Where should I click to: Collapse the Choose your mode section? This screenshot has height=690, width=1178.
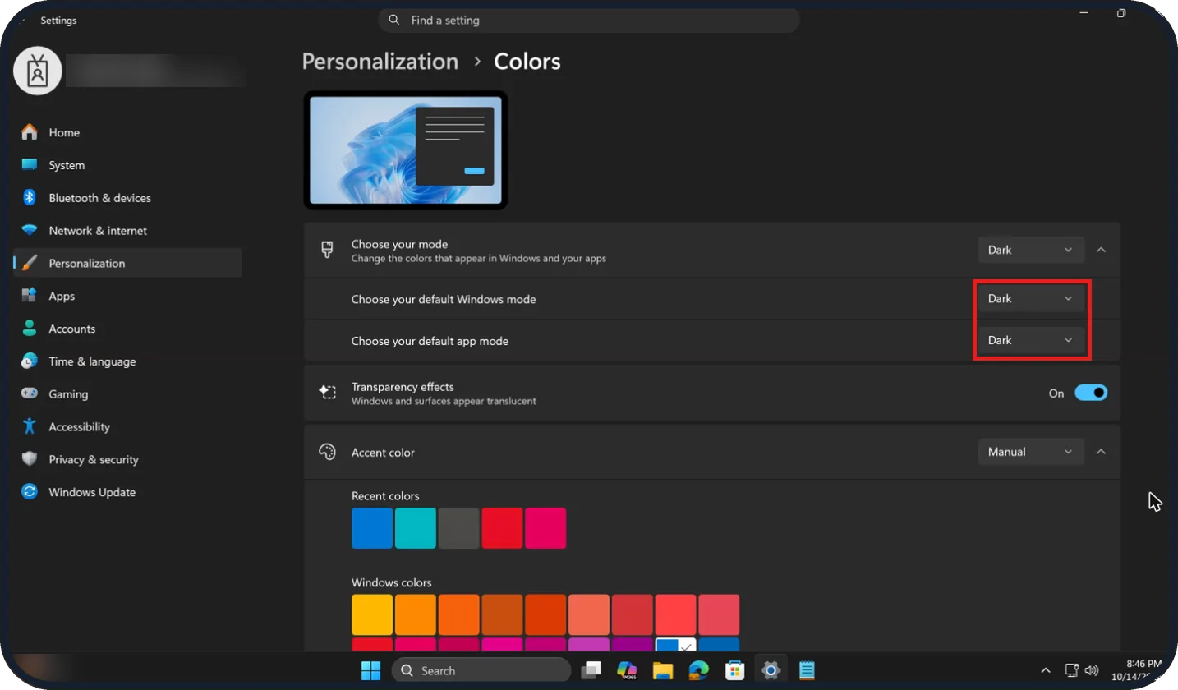point(1102,250)
